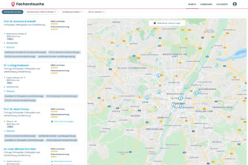Open the COMPANIES tab
This screenshot has width=248, height=165.
[206, 5]
